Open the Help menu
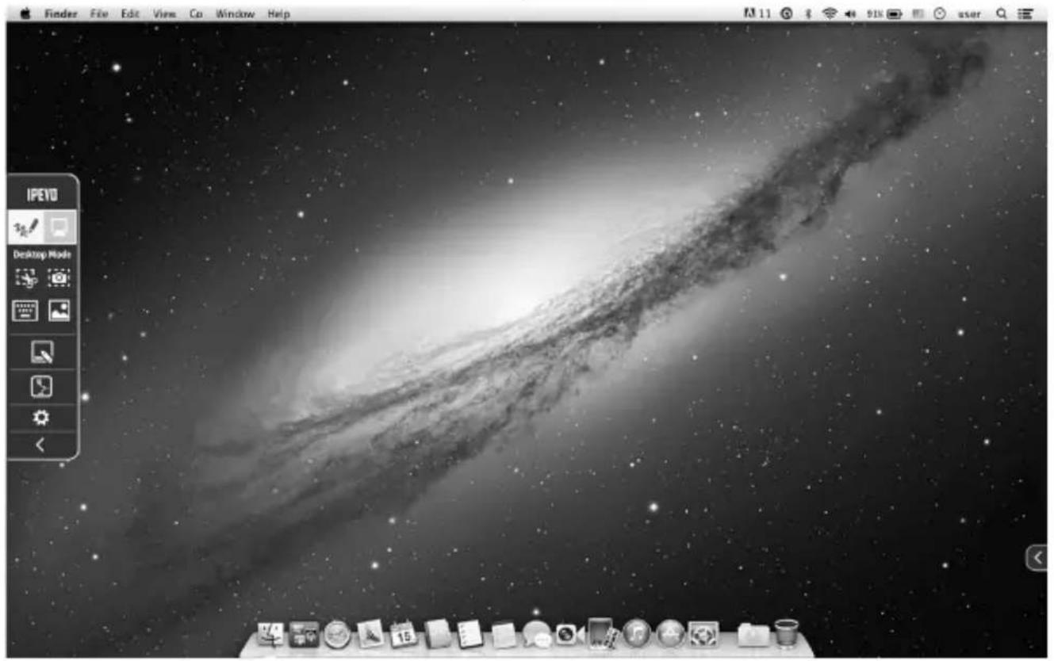The width and height of the screenshot is (1054, 661). pyautogui.click(x=278, y=13)
